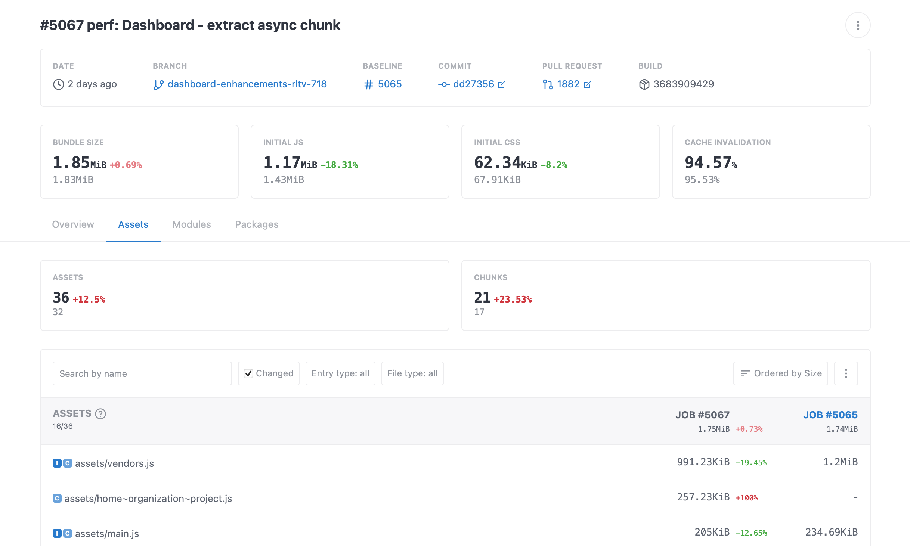Switch to the Modules tab

191,224
